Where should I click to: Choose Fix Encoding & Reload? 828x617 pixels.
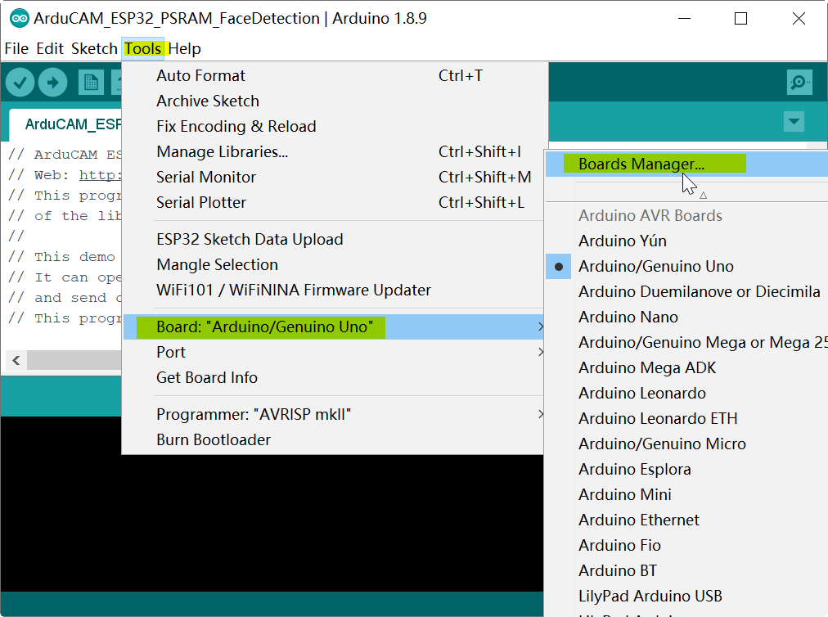tap(333, 126)
